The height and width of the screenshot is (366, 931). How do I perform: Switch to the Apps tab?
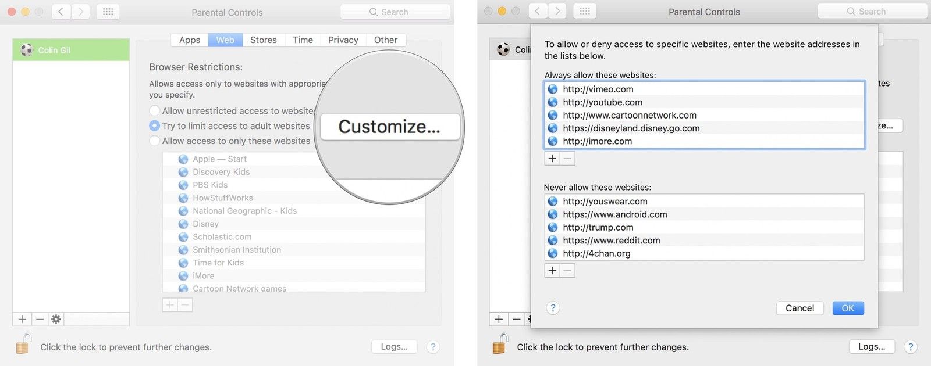(189, 40)
